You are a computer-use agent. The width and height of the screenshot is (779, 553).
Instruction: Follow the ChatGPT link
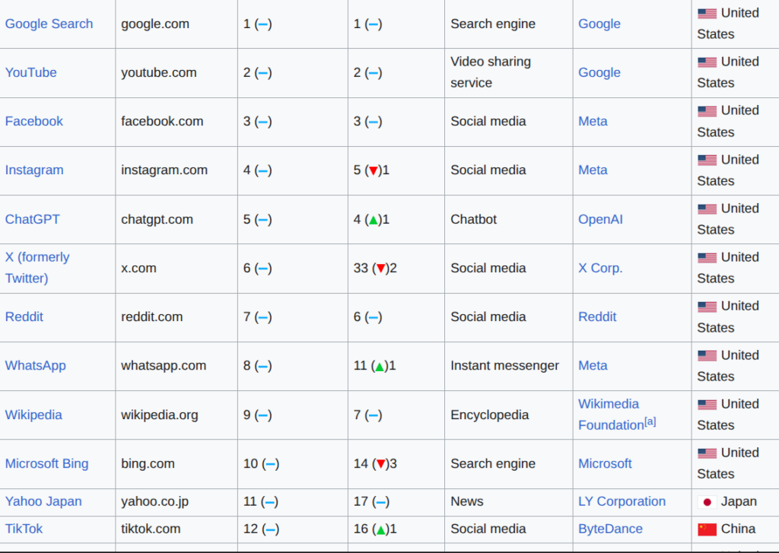(x=32, y=219)
